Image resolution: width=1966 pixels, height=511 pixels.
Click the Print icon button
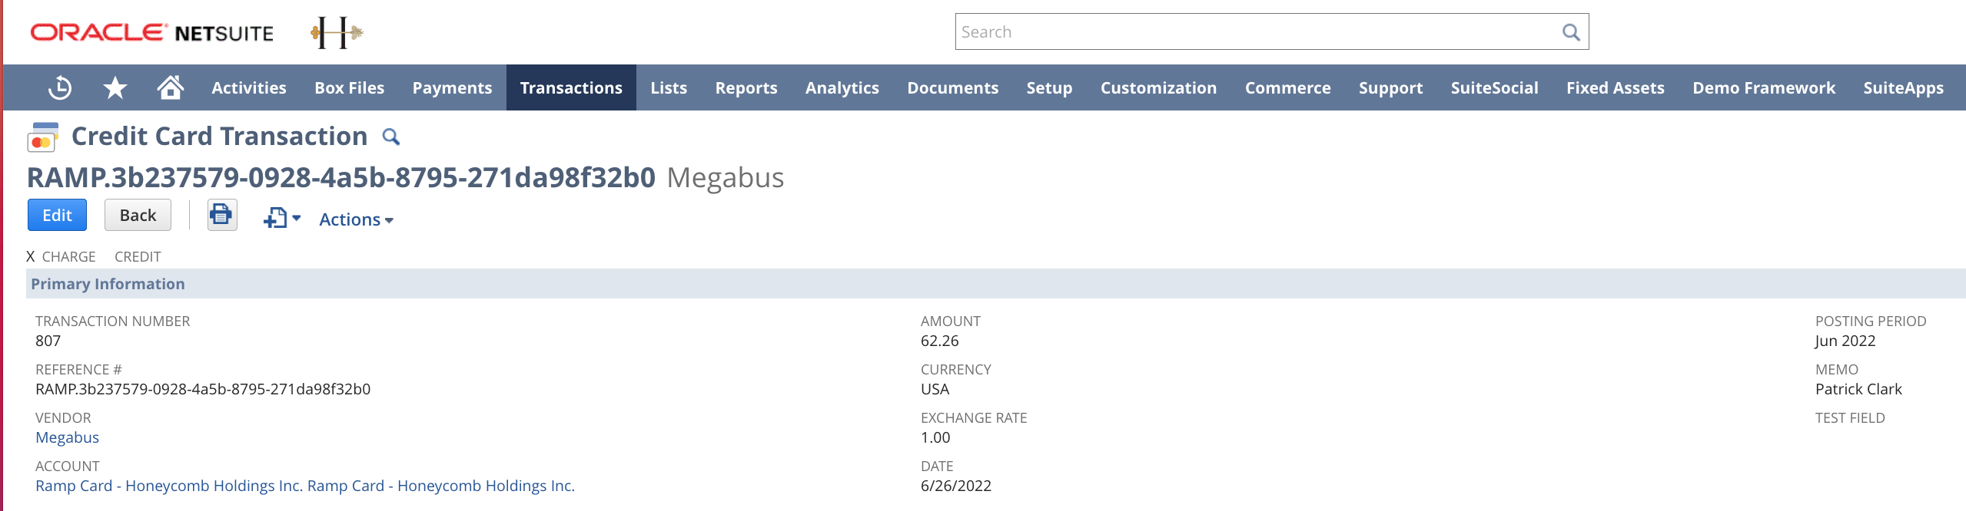tap(222, 215)
